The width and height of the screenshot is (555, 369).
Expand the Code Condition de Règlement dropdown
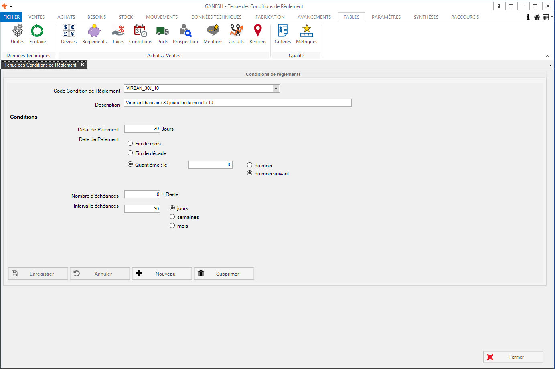click(276, 88)
